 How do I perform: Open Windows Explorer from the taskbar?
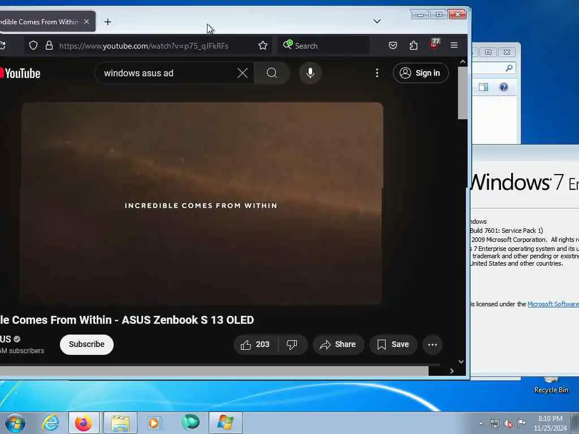[x=120, y=423]
